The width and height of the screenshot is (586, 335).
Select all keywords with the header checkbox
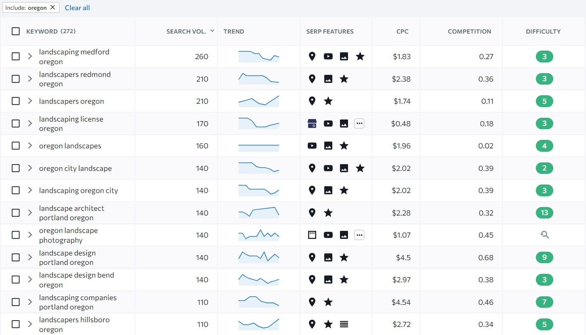tap(16, 31)
